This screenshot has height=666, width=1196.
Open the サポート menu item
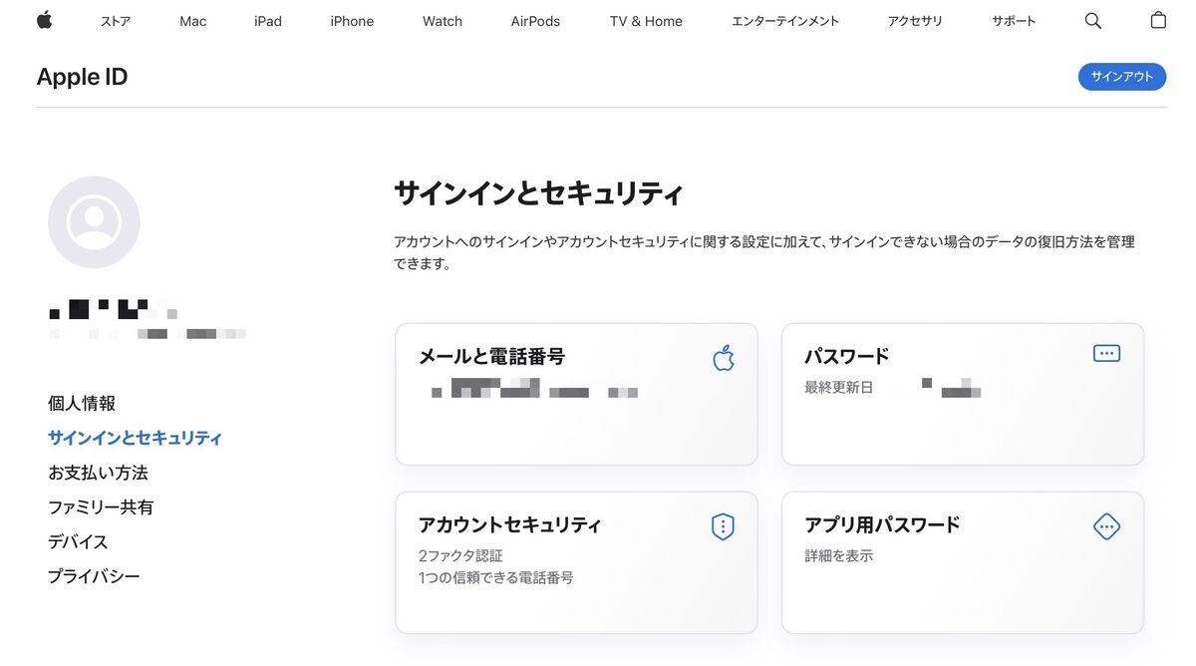coord(1014,21)
